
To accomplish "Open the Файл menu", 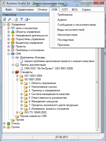I will click(x=9, y=10).
